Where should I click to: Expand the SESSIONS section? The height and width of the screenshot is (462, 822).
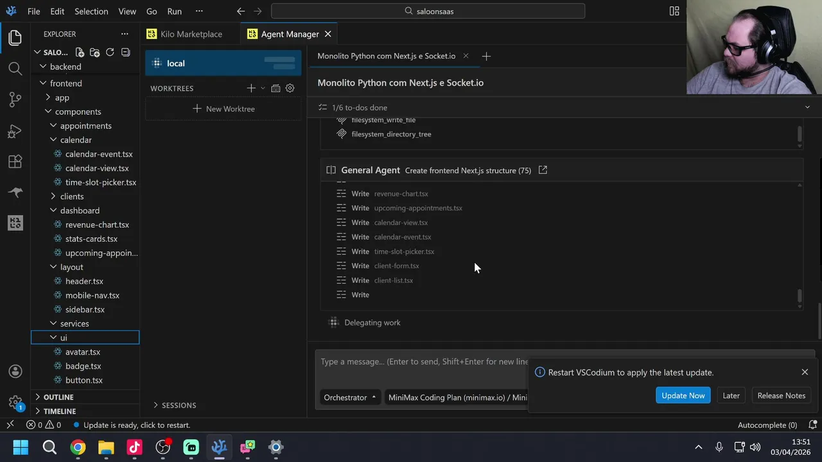click(174, 406)
